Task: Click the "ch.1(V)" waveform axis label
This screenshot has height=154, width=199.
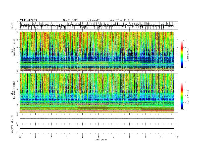Action: (12, 25)
